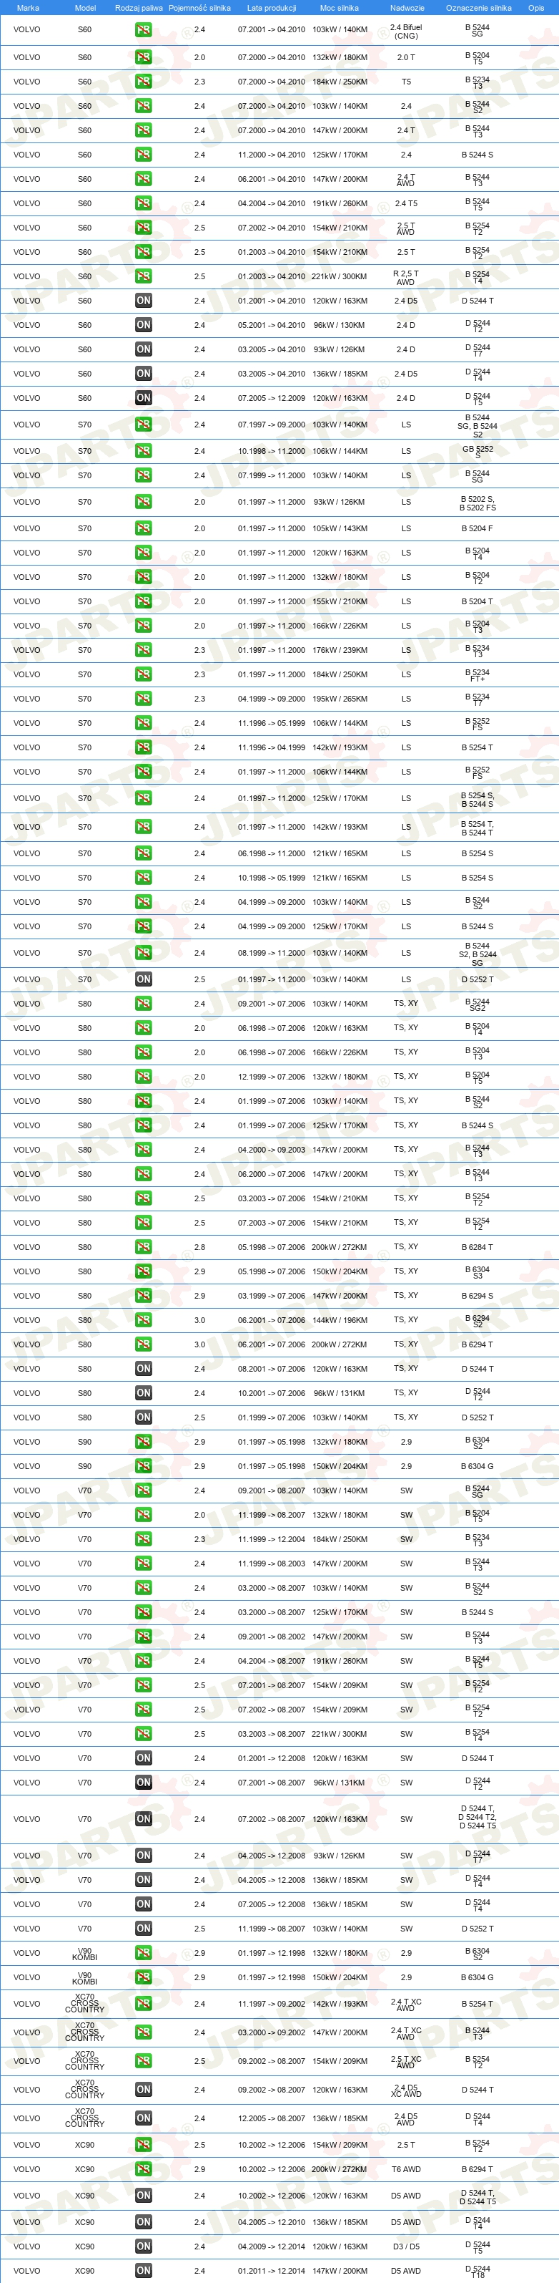559x2283 pixels.
Task: Click petrol icon in S80 144kW / 196KM row
Action: click(143, 1321)
